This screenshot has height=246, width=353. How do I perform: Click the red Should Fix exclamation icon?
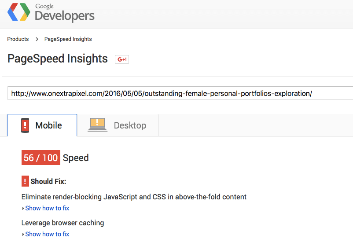(x=25, y=181)
